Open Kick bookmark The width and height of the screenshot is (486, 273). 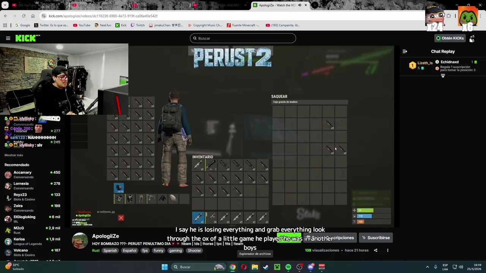point(121,25)
